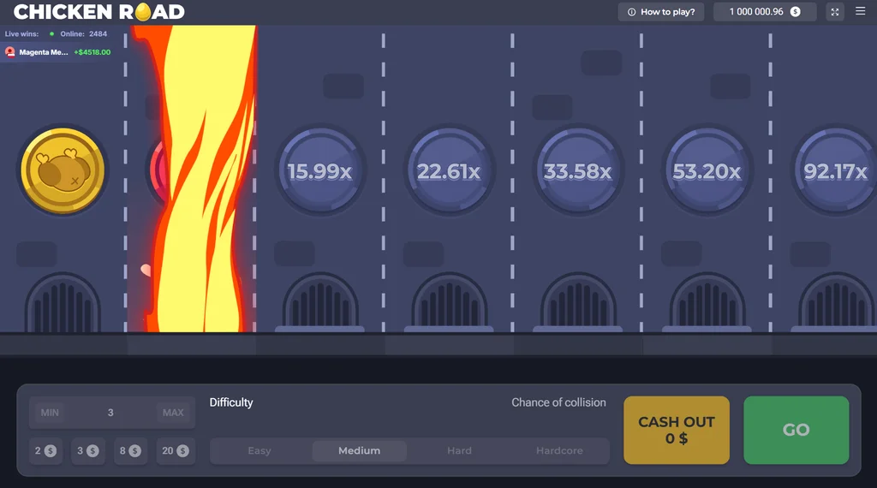This screenshot has width=877, height=488.
Task: Open the How to play? help
Action: tap(661, 12)
